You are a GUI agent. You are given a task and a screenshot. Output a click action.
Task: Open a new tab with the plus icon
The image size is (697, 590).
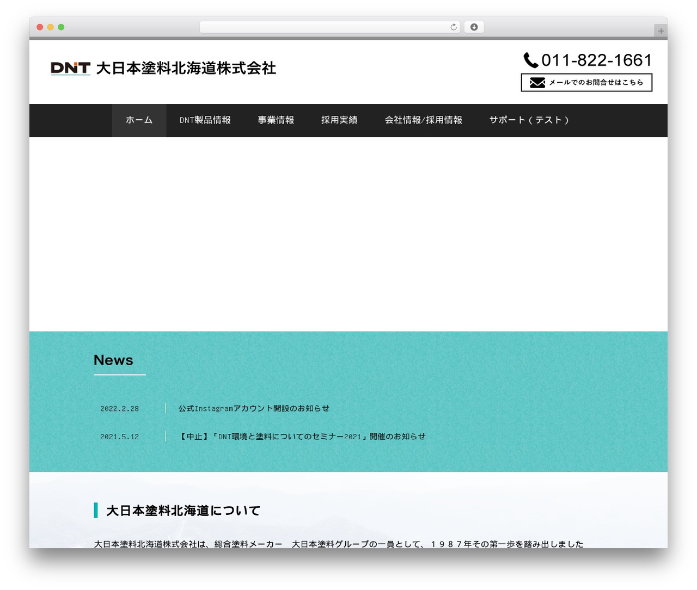661,31
